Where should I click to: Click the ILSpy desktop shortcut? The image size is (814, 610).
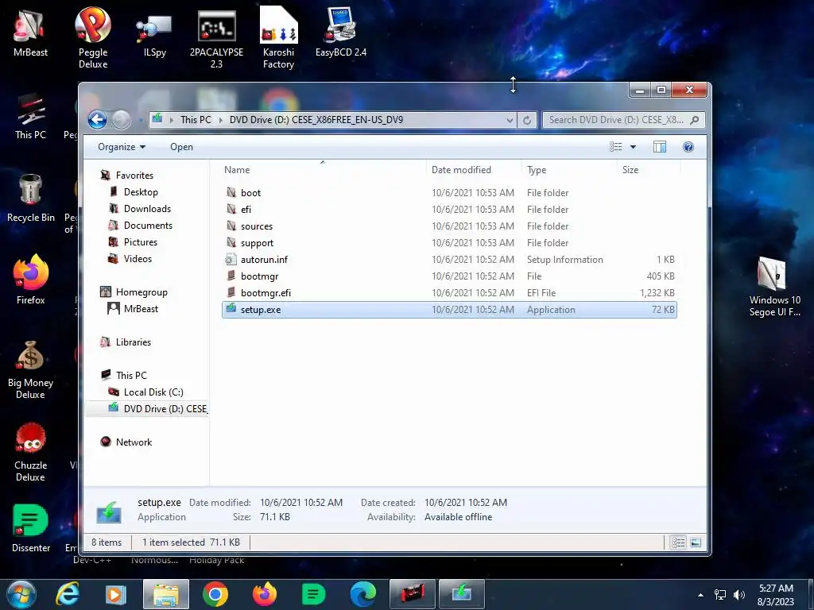(154, 35)
